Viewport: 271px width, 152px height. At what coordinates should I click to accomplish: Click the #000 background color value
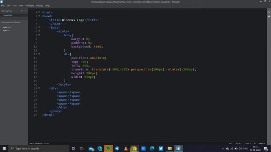point(97,46)
